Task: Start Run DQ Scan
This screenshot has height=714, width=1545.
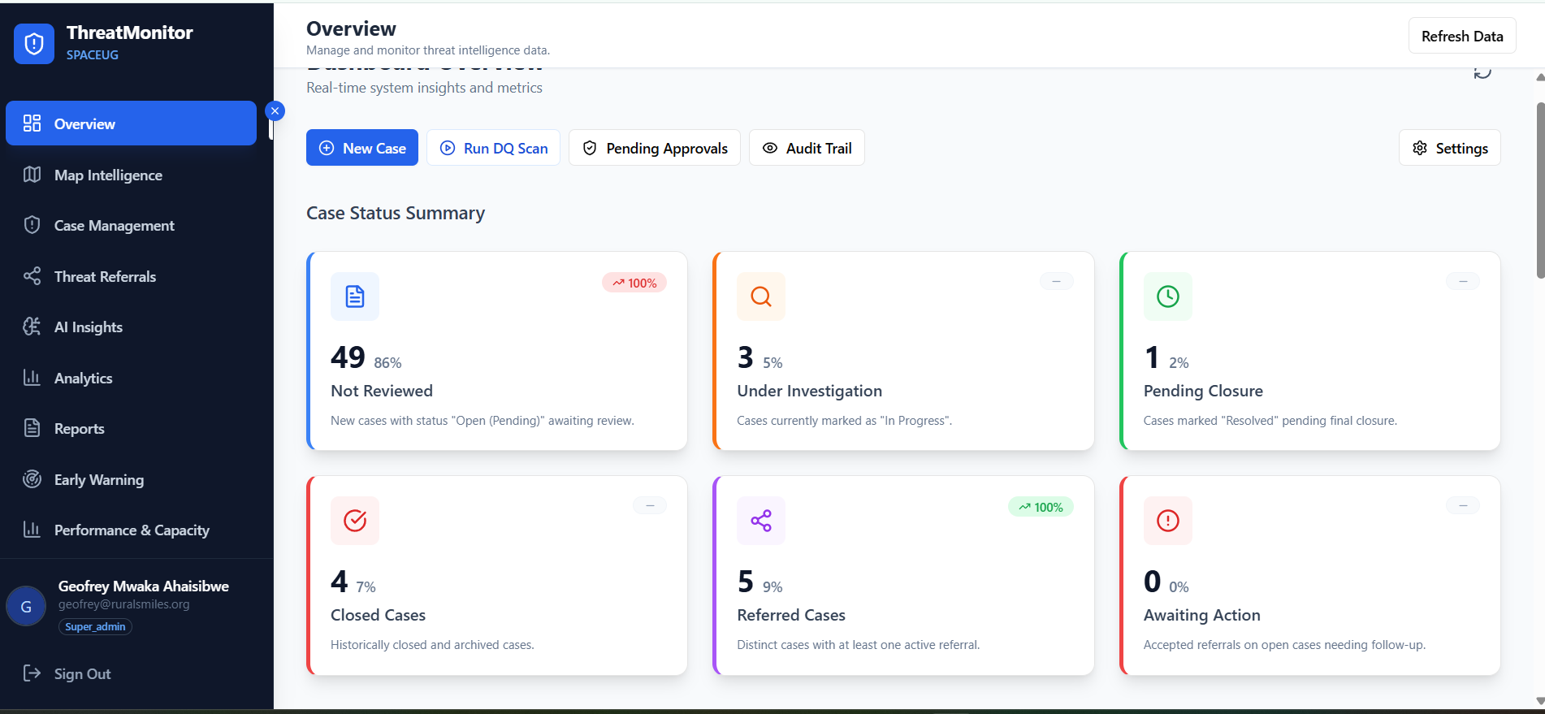Action: (493, 148)
